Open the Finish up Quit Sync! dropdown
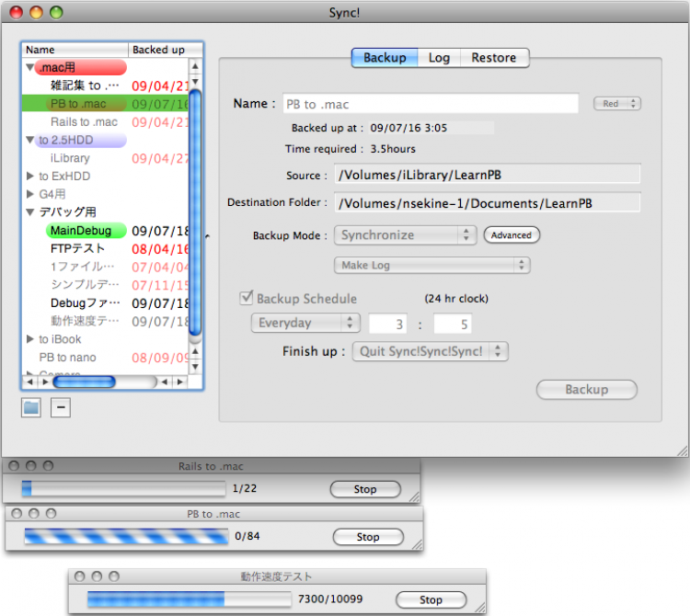Image resolution: width=690 pixels, height=616 pixels. pos(430,351)
